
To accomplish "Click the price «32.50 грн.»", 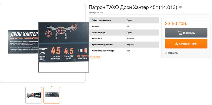I will click(x=176, y=24).
